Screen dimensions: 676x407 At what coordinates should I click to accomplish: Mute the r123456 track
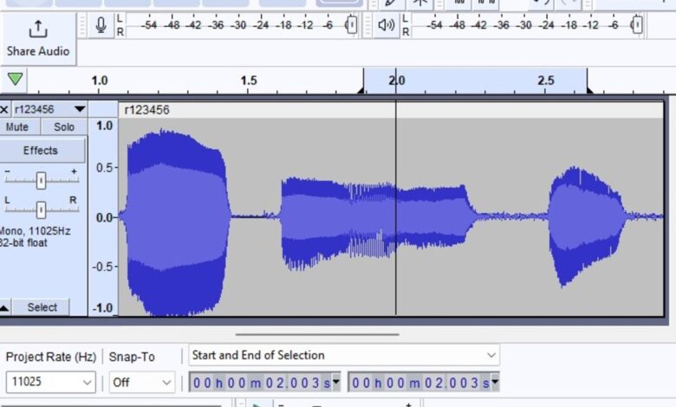click(x=17, y=127)
